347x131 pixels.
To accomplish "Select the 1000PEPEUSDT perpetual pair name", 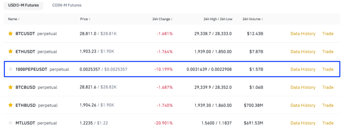I will (42, 70).
